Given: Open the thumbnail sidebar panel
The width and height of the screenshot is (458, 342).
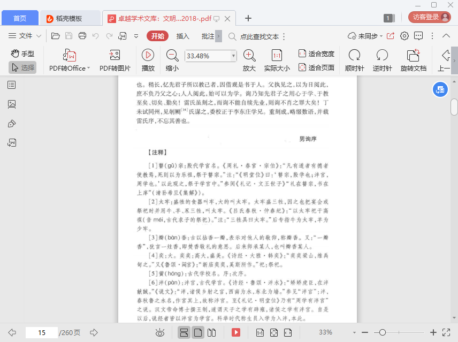Looking at the screenshot, I should point(12,104).
